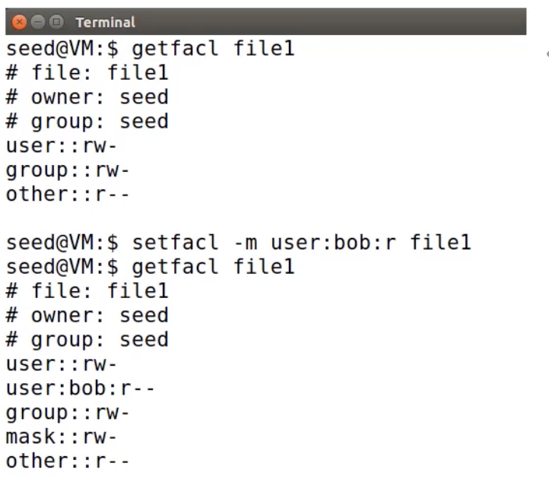This screenshot has width=549, height=479.
Task: Click the user:bob:r-- ACL entry
Action: click(x=80, y=388)
